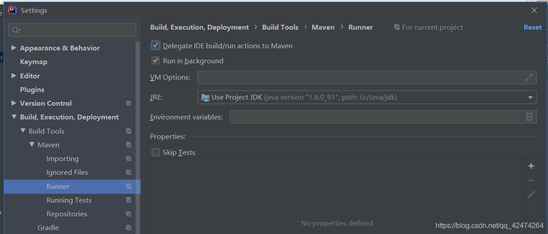548x234 pixels.
Task: Click the Build Tools breadcrumb
Action: coord(280,27)
